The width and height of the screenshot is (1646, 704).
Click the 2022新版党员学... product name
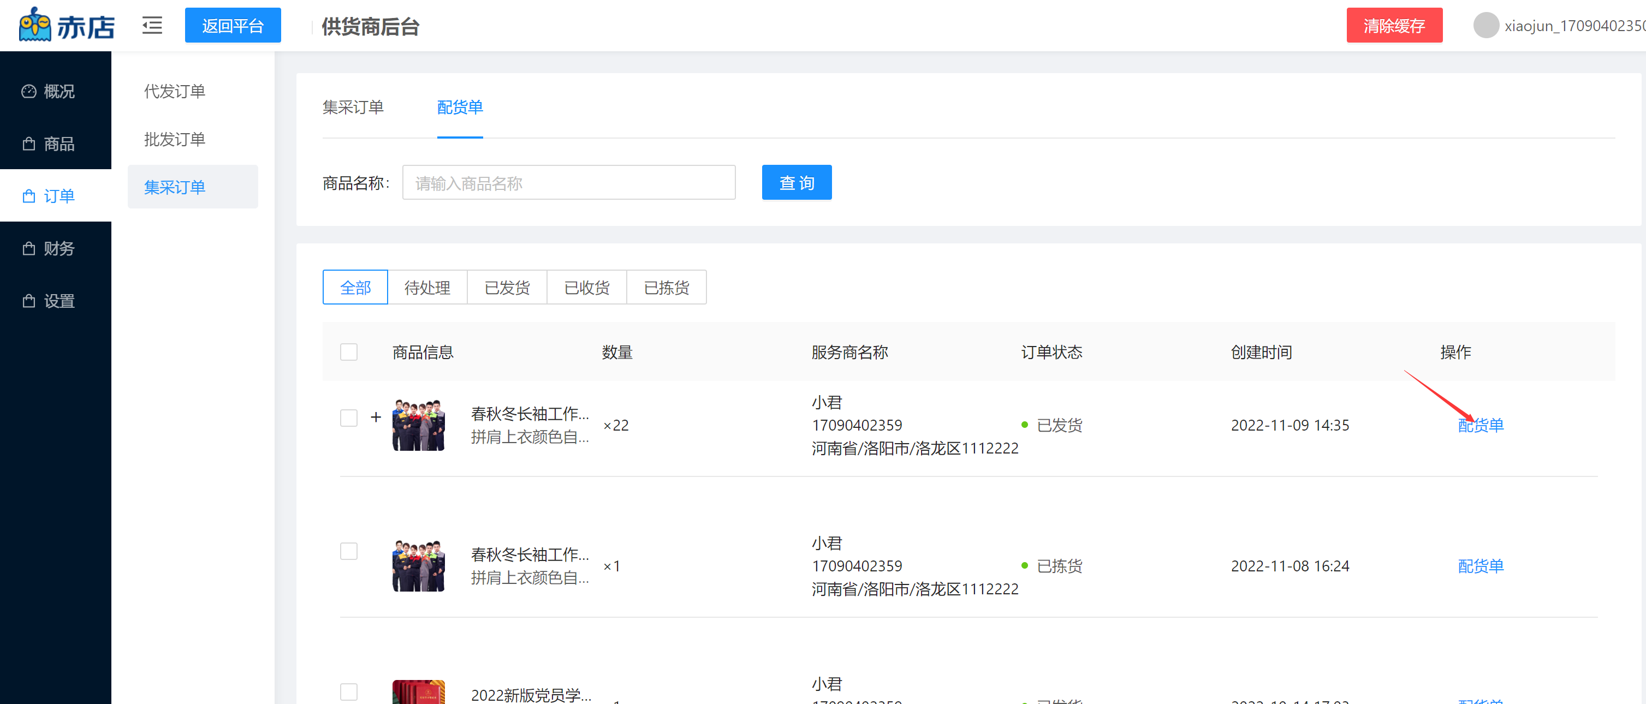(x=531, y=694)
